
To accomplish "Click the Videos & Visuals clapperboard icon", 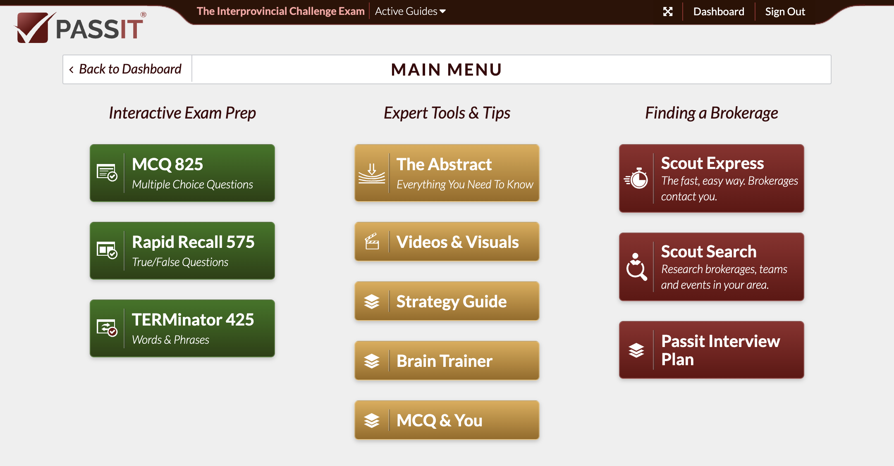I will tap(372, 243).
